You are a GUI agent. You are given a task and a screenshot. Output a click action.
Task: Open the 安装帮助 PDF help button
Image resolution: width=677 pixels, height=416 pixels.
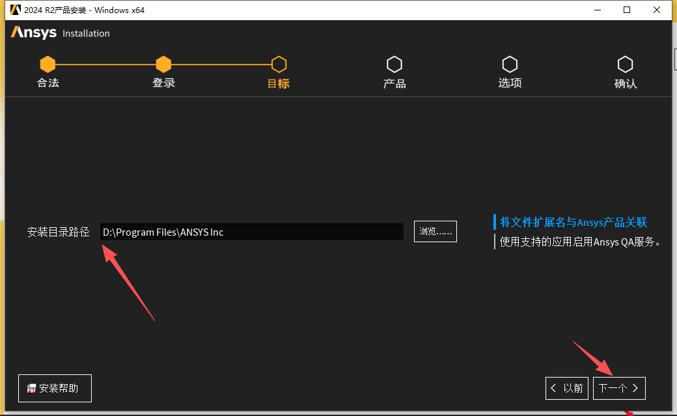(55, 388)
